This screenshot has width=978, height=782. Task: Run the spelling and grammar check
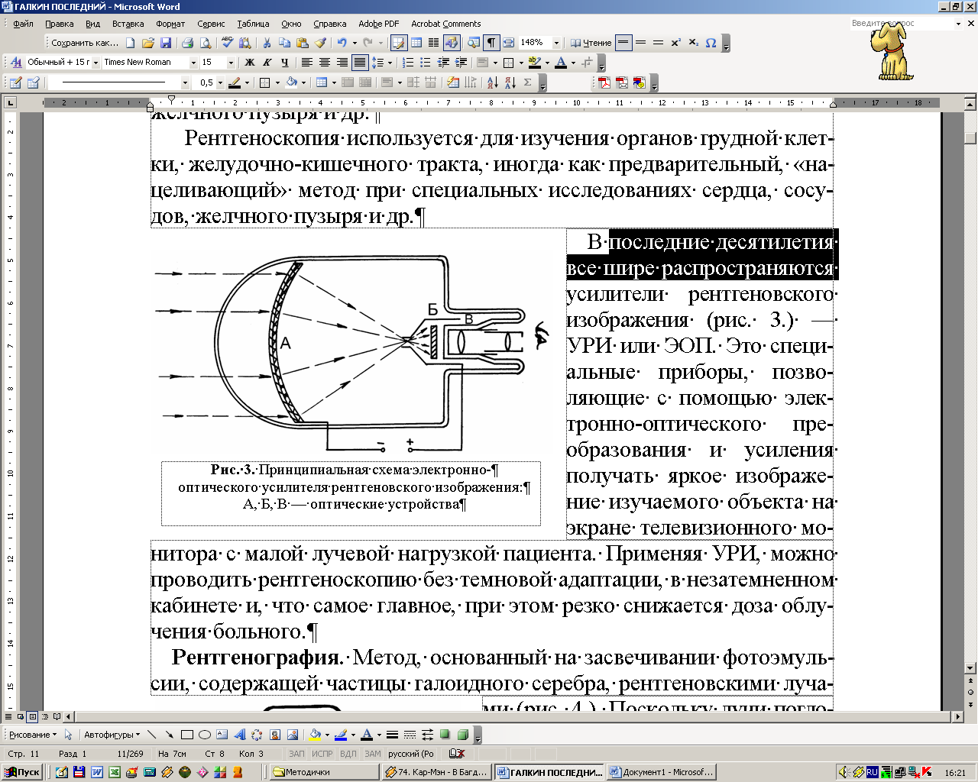tap(228, 43)
